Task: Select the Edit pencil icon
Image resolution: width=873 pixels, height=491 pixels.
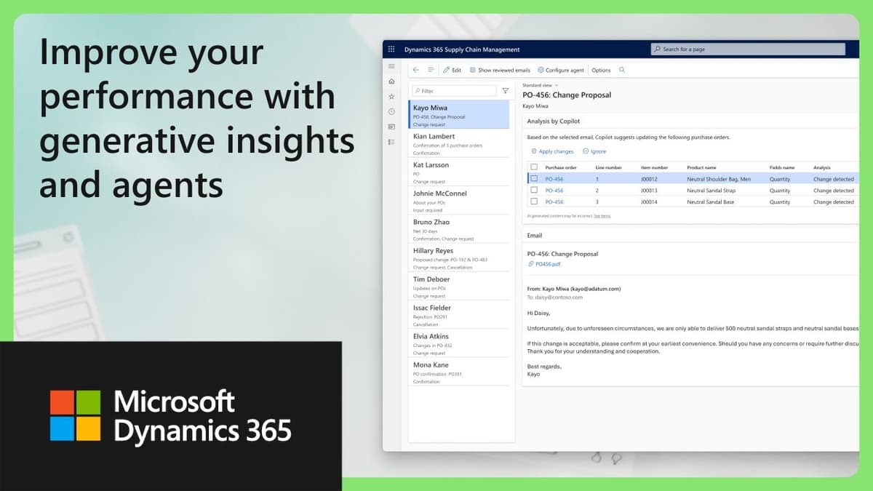Action: point(446,70)
